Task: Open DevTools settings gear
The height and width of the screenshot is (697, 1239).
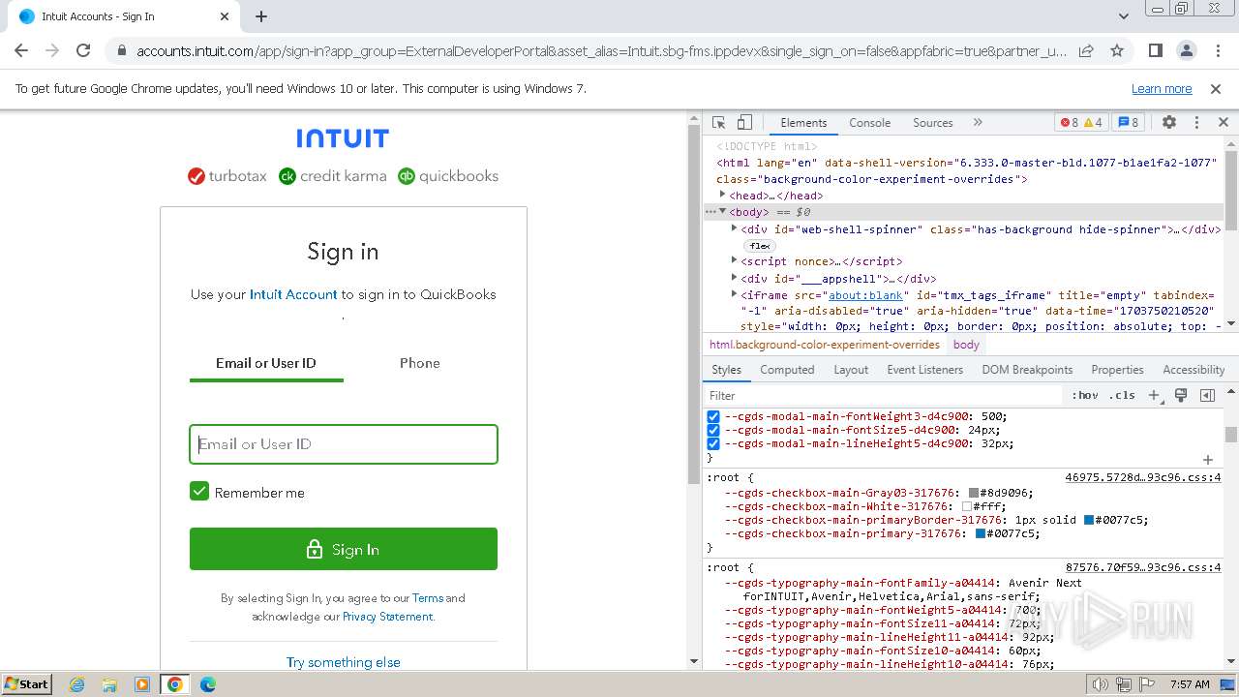Action: pos(1169,123)
